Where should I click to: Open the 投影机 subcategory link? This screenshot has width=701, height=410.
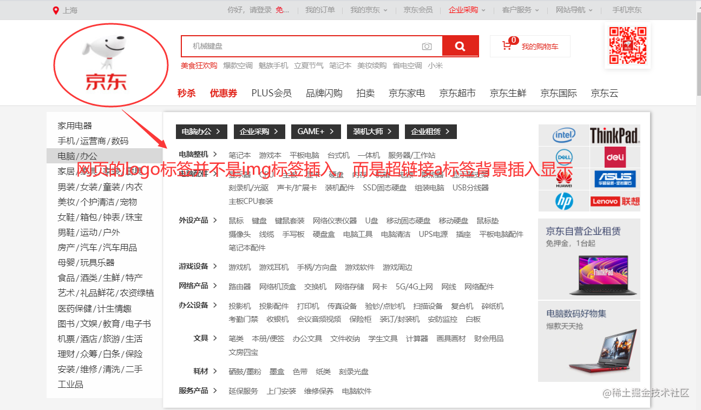(x=240, y=306)
